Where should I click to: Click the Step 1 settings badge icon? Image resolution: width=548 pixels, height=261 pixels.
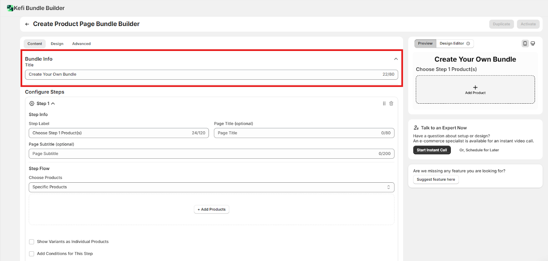tap(32, 104)
